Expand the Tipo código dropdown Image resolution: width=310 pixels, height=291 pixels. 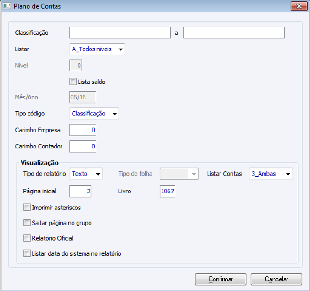pos(94,114)
